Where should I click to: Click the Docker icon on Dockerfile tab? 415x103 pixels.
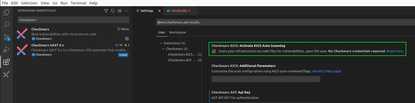coord(168,11)
